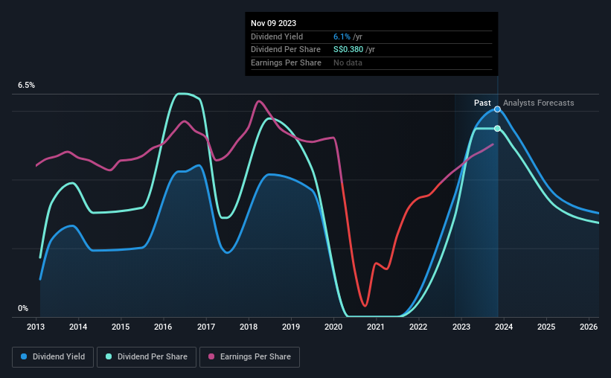Click the Earnings Per Share tooltip row label
611x378 pixels.
(286, 63)
